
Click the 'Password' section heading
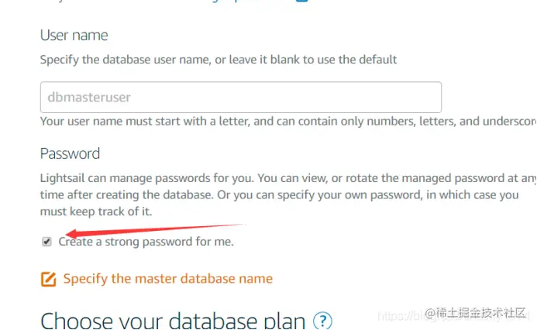70,153
